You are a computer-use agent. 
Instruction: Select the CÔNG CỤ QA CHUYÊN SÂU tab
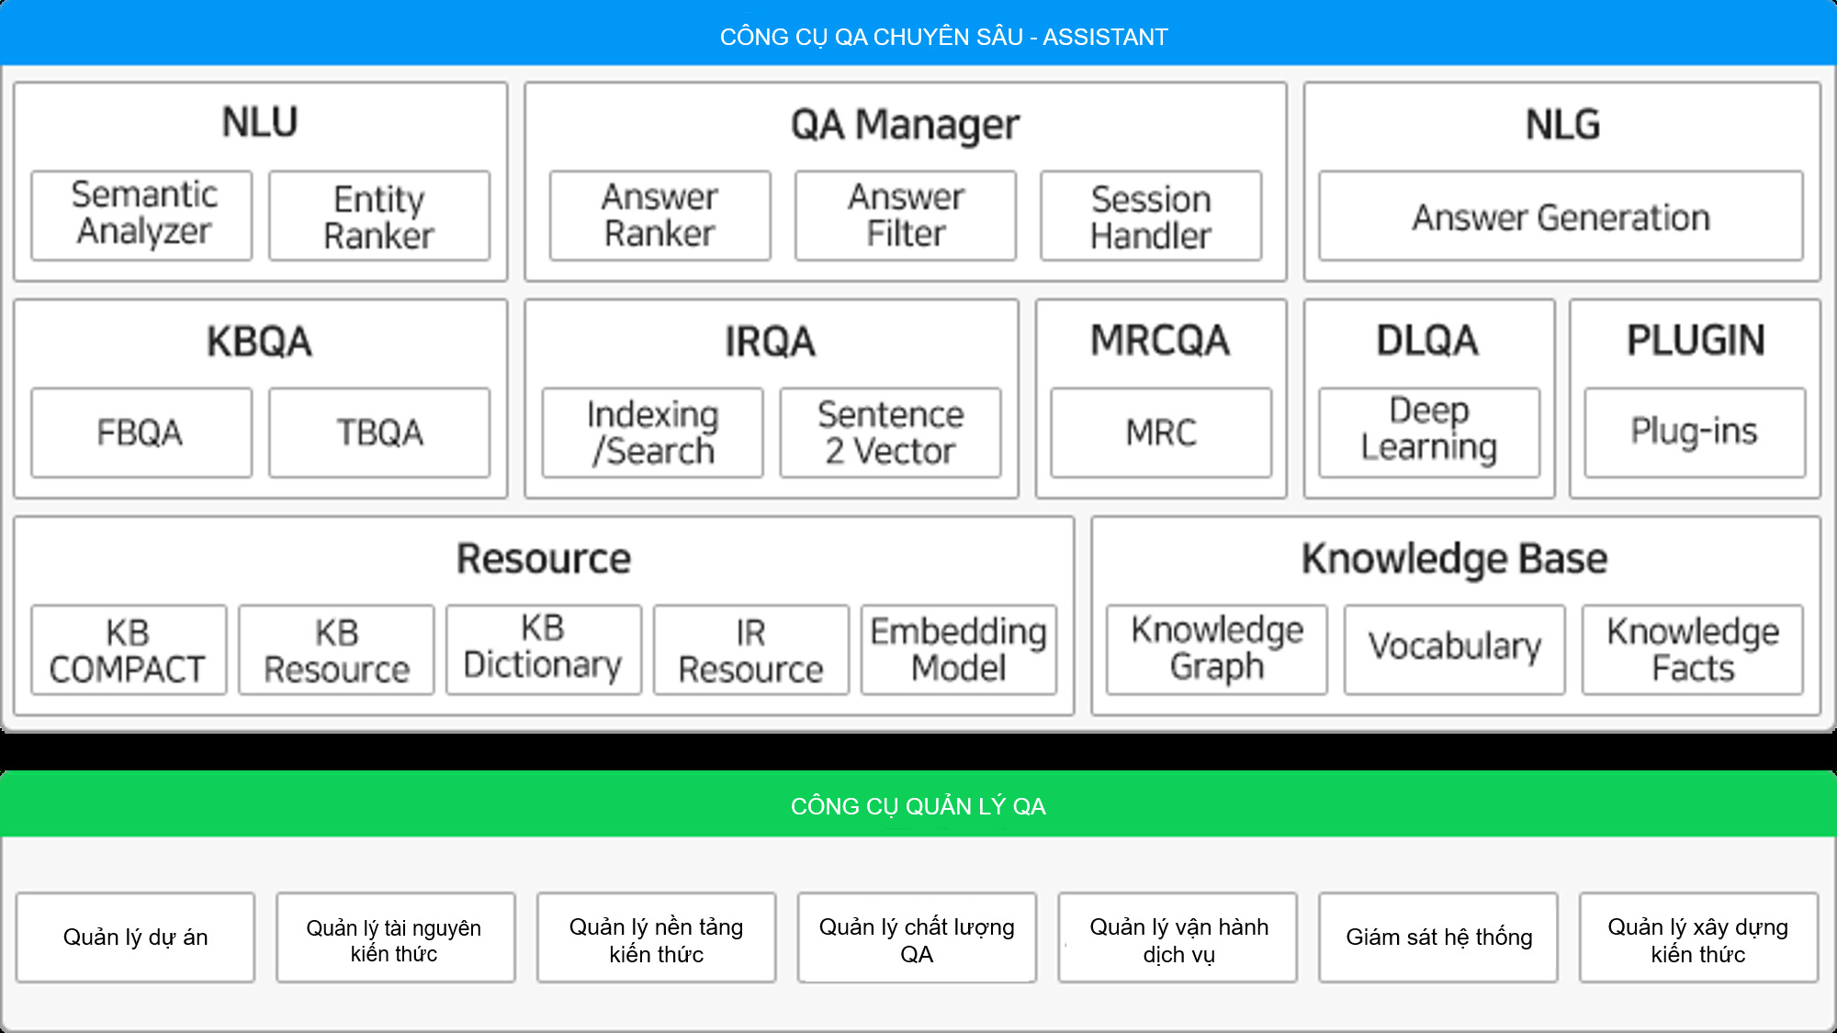(918, 34)
